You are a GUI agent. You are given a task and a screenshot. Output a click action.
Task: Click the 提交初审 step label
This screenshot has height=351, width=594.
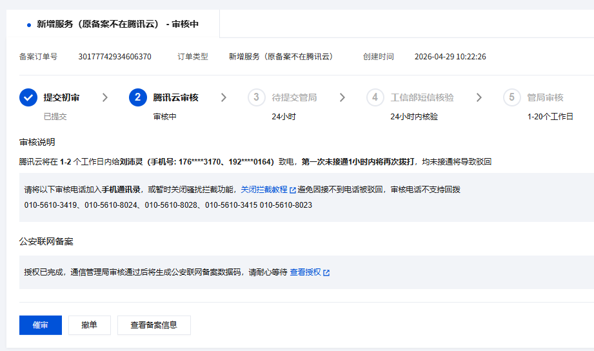(x=61, y=97)
